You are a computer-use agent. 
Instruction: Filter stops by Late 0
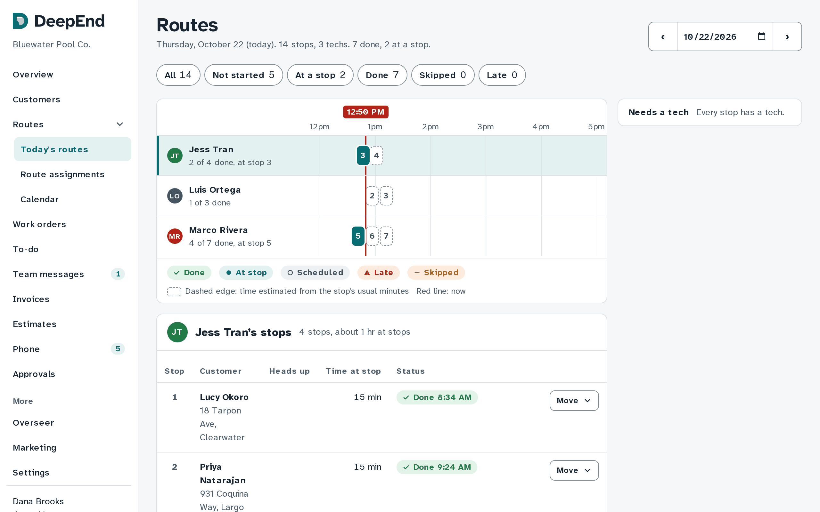tap(502, 75)
